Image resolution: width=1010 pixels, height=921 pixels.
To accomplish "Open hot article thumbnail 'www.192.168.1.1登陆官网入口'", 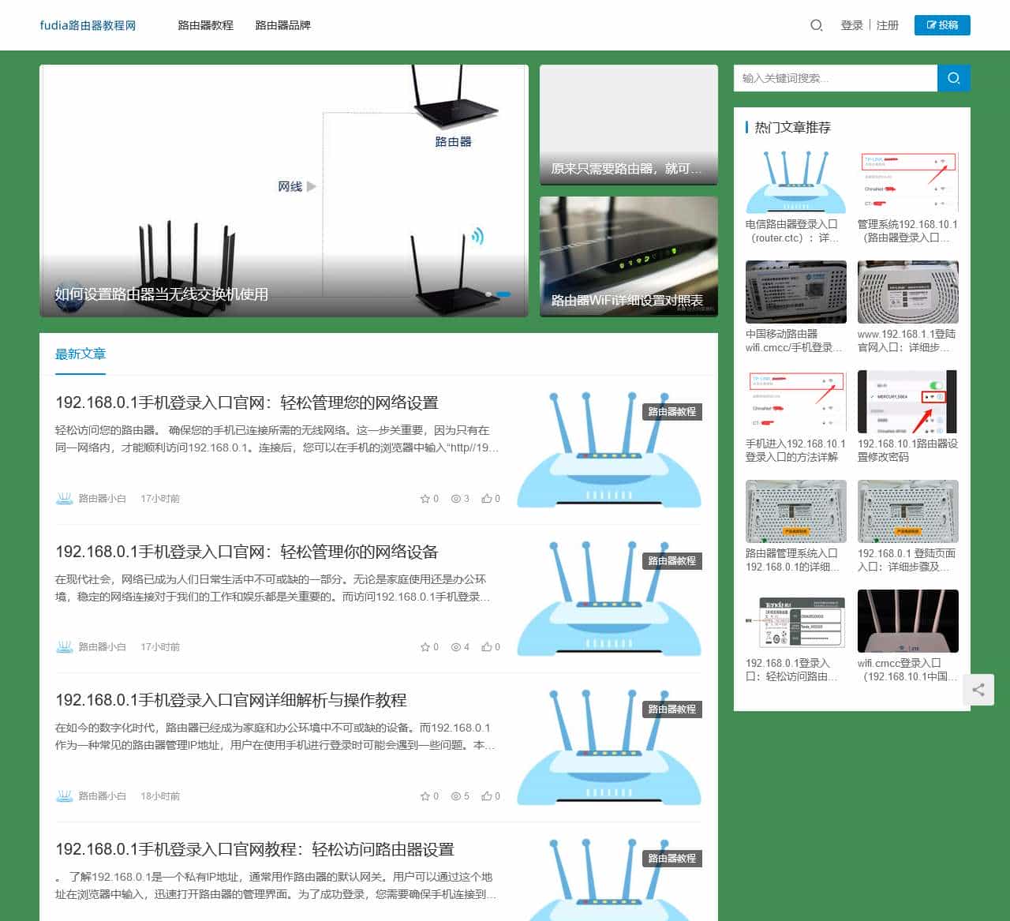I will click(x=908, y=292).
